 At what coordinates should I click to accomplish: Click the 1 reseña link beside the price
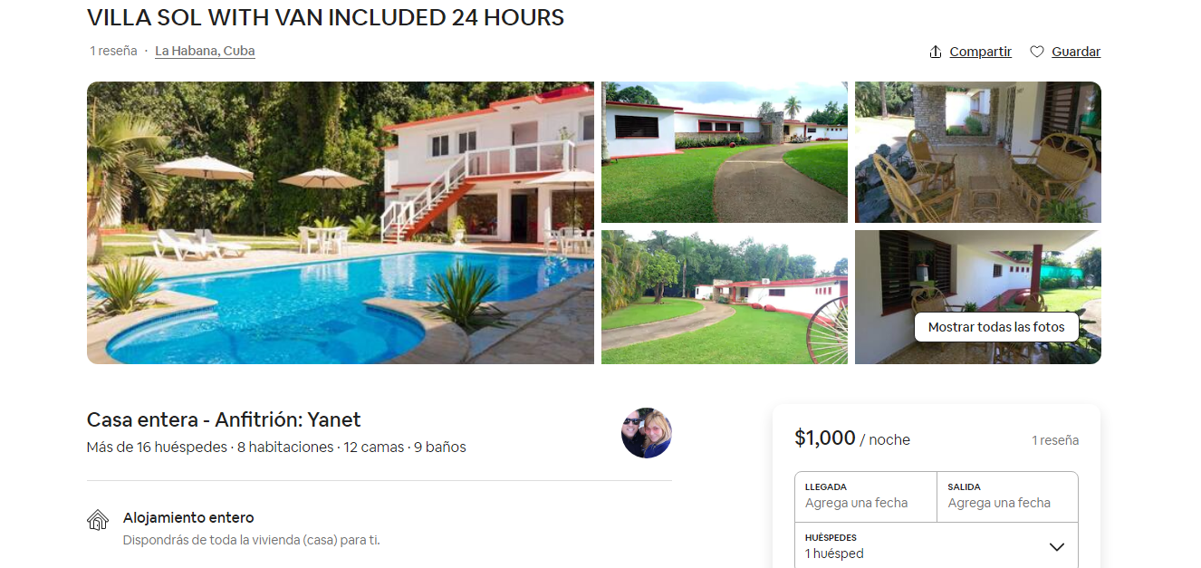1056,439
